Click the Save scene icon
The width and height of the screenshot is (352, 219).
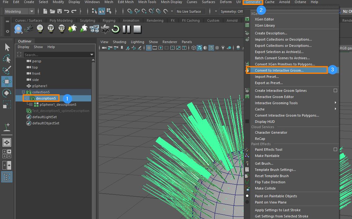point(59,11)
